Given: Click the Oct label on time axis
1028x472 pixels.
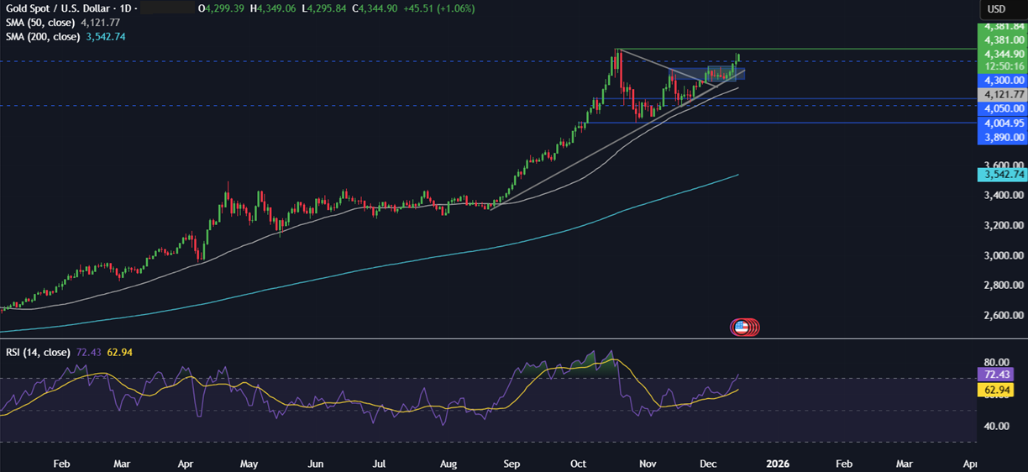Looking at the screenshot, I should pyautogui.click(x=579, y=464).
